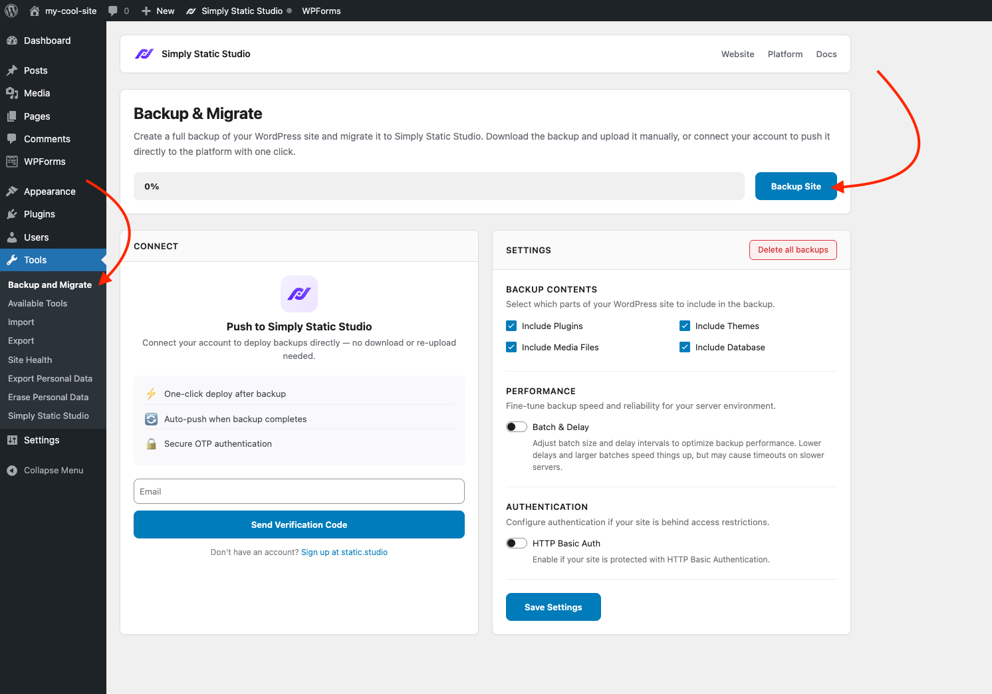992x694 pixels.
Task: Click Delete all backups button
Action: pos(793,250)
